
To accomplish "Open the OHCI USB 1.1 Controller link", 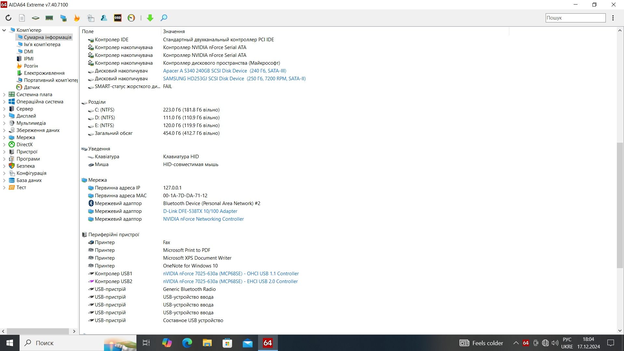I will click(x=231, y=274).
